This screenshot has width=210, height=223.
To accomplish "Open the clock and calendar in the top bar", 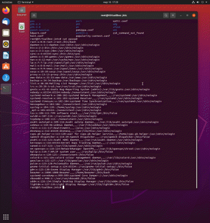I will pyautogui.click(x=111, y=2).
